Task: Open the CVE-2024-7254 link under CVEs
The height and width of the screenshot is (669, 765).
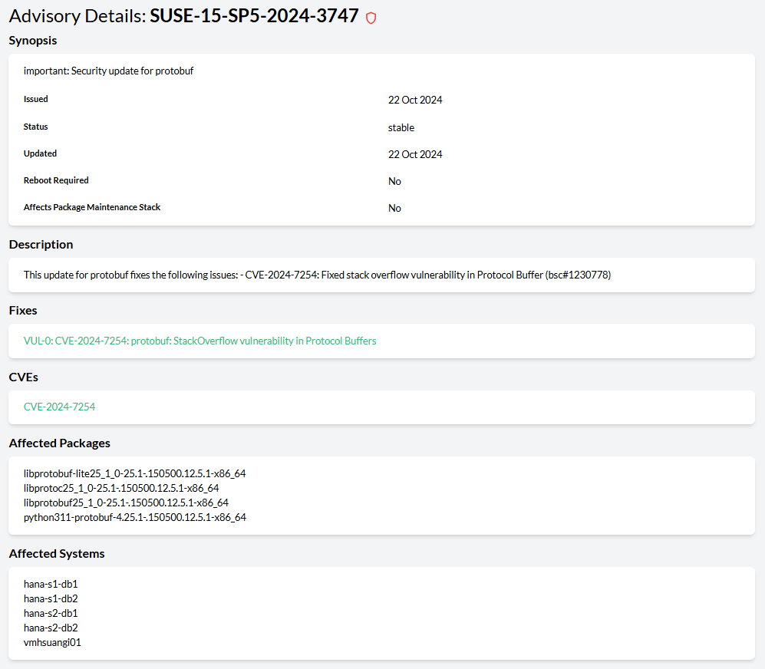Action: (59, 407)
